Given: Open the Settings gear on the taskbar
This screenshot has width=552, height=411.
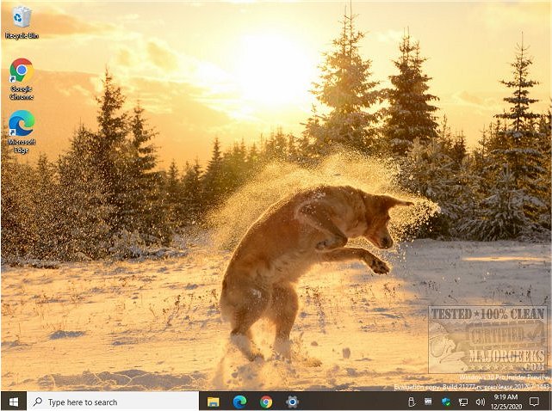Looking at the screenshot, I should click(x=292, y=402).
